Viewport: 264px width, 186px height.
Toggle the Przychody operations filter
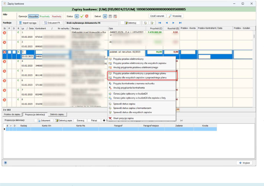pos(45,16)
